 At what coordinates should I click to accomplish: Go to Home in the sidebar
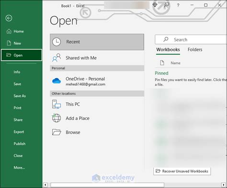22,31
